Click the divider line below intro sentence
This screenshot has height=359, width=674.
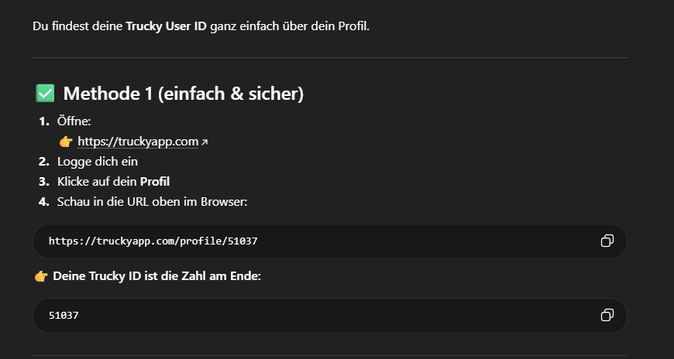click(329, 57)
